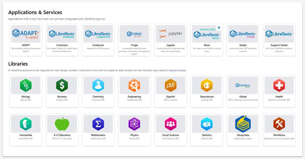305x159 pixels.
Task: Open the Ukrayinska library icon
Action: pos(243,124)
